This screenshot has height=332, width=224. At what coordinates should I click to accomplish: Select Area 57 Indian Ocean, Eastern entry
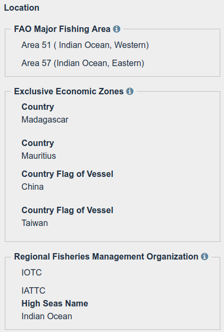click(x=83, y=63)
